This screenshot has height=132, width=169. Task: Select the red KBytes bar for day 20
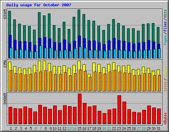click(x=104, y=119)
